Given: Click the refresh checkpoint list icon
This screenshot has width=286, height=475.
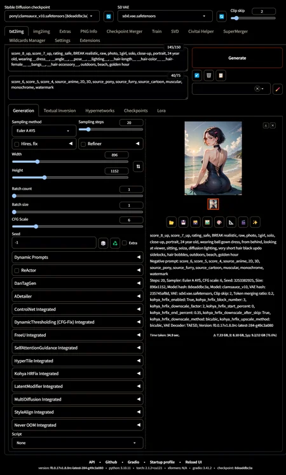Looking at the screenshot, I should click(x=109, y=17).
